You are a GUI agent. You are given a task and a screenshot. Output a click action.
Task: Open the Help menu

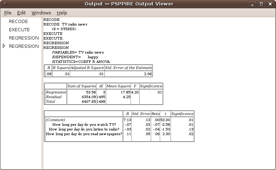click(62, 13)
